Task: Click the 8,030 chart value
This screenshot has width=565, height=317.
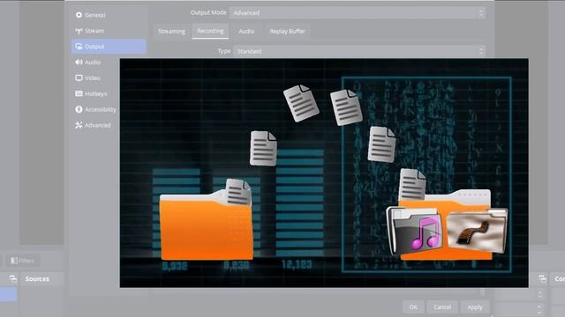Action: [x=236, y=266]
